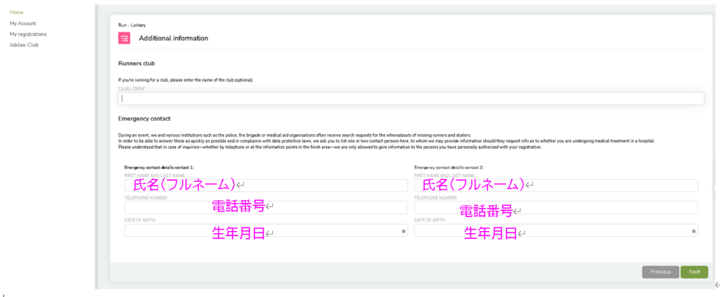The image size is (720, 297).
Task: Go to Home in the sidebar
Action: pos(16,12)
